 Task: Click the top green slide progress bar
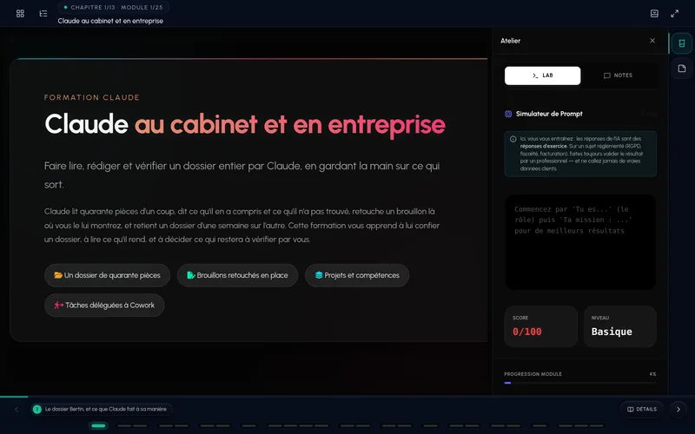[14, 397]
